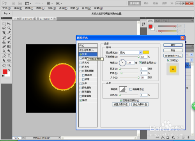Click the 不透明度 opacity slider handle
This screenshot has width=195, height=141.
click(x=138, y=57)
